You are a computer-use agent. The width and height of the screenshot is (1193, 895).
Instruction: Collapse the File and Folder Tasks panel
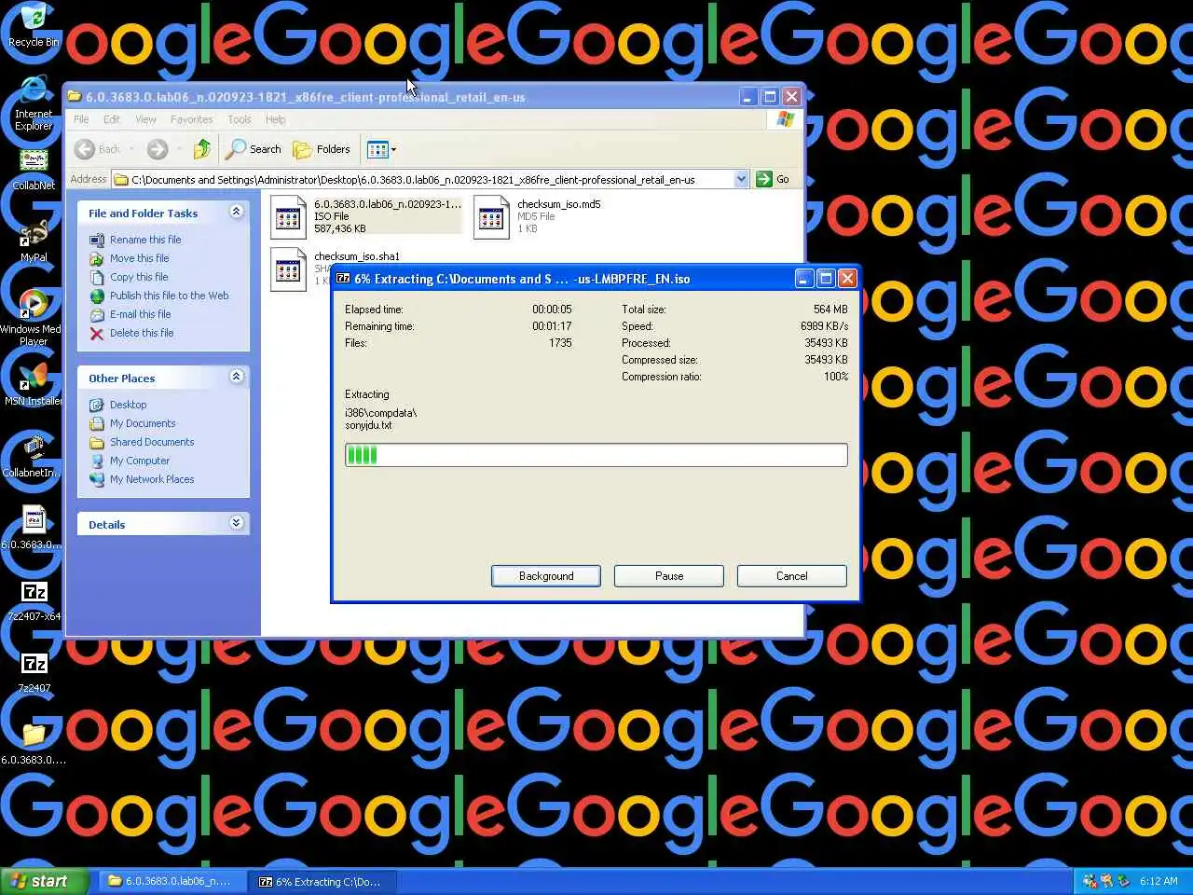236,212
